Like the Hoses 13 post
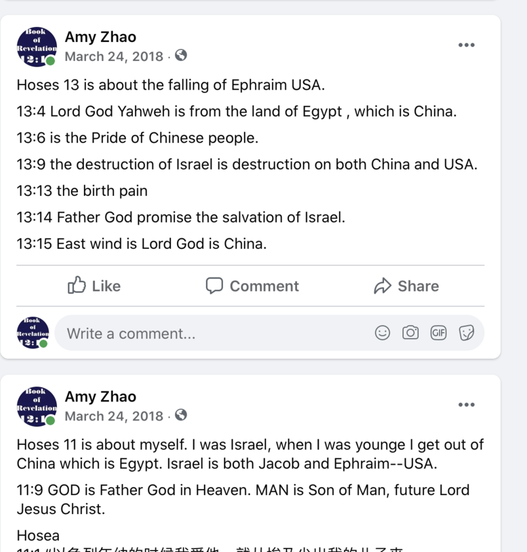This screenshot has height=552, width=527. click(94, 286)
